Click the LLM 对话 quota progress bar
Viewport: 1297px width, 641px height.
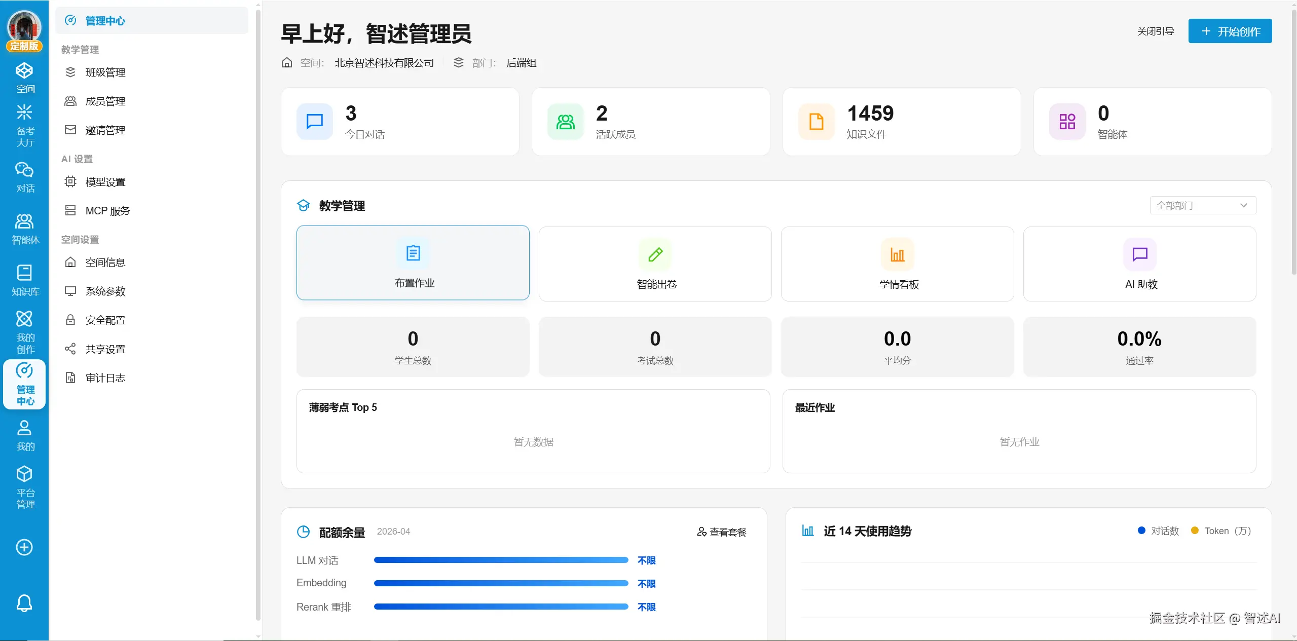[501, 560]
